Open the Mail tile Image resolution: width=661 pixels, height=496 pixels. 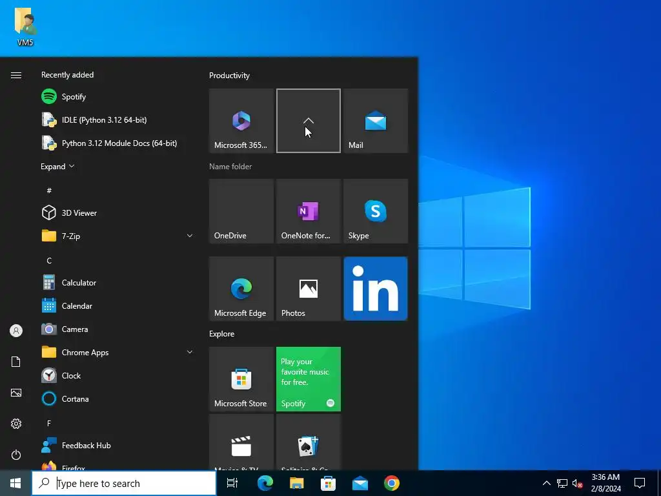(376, 121)
